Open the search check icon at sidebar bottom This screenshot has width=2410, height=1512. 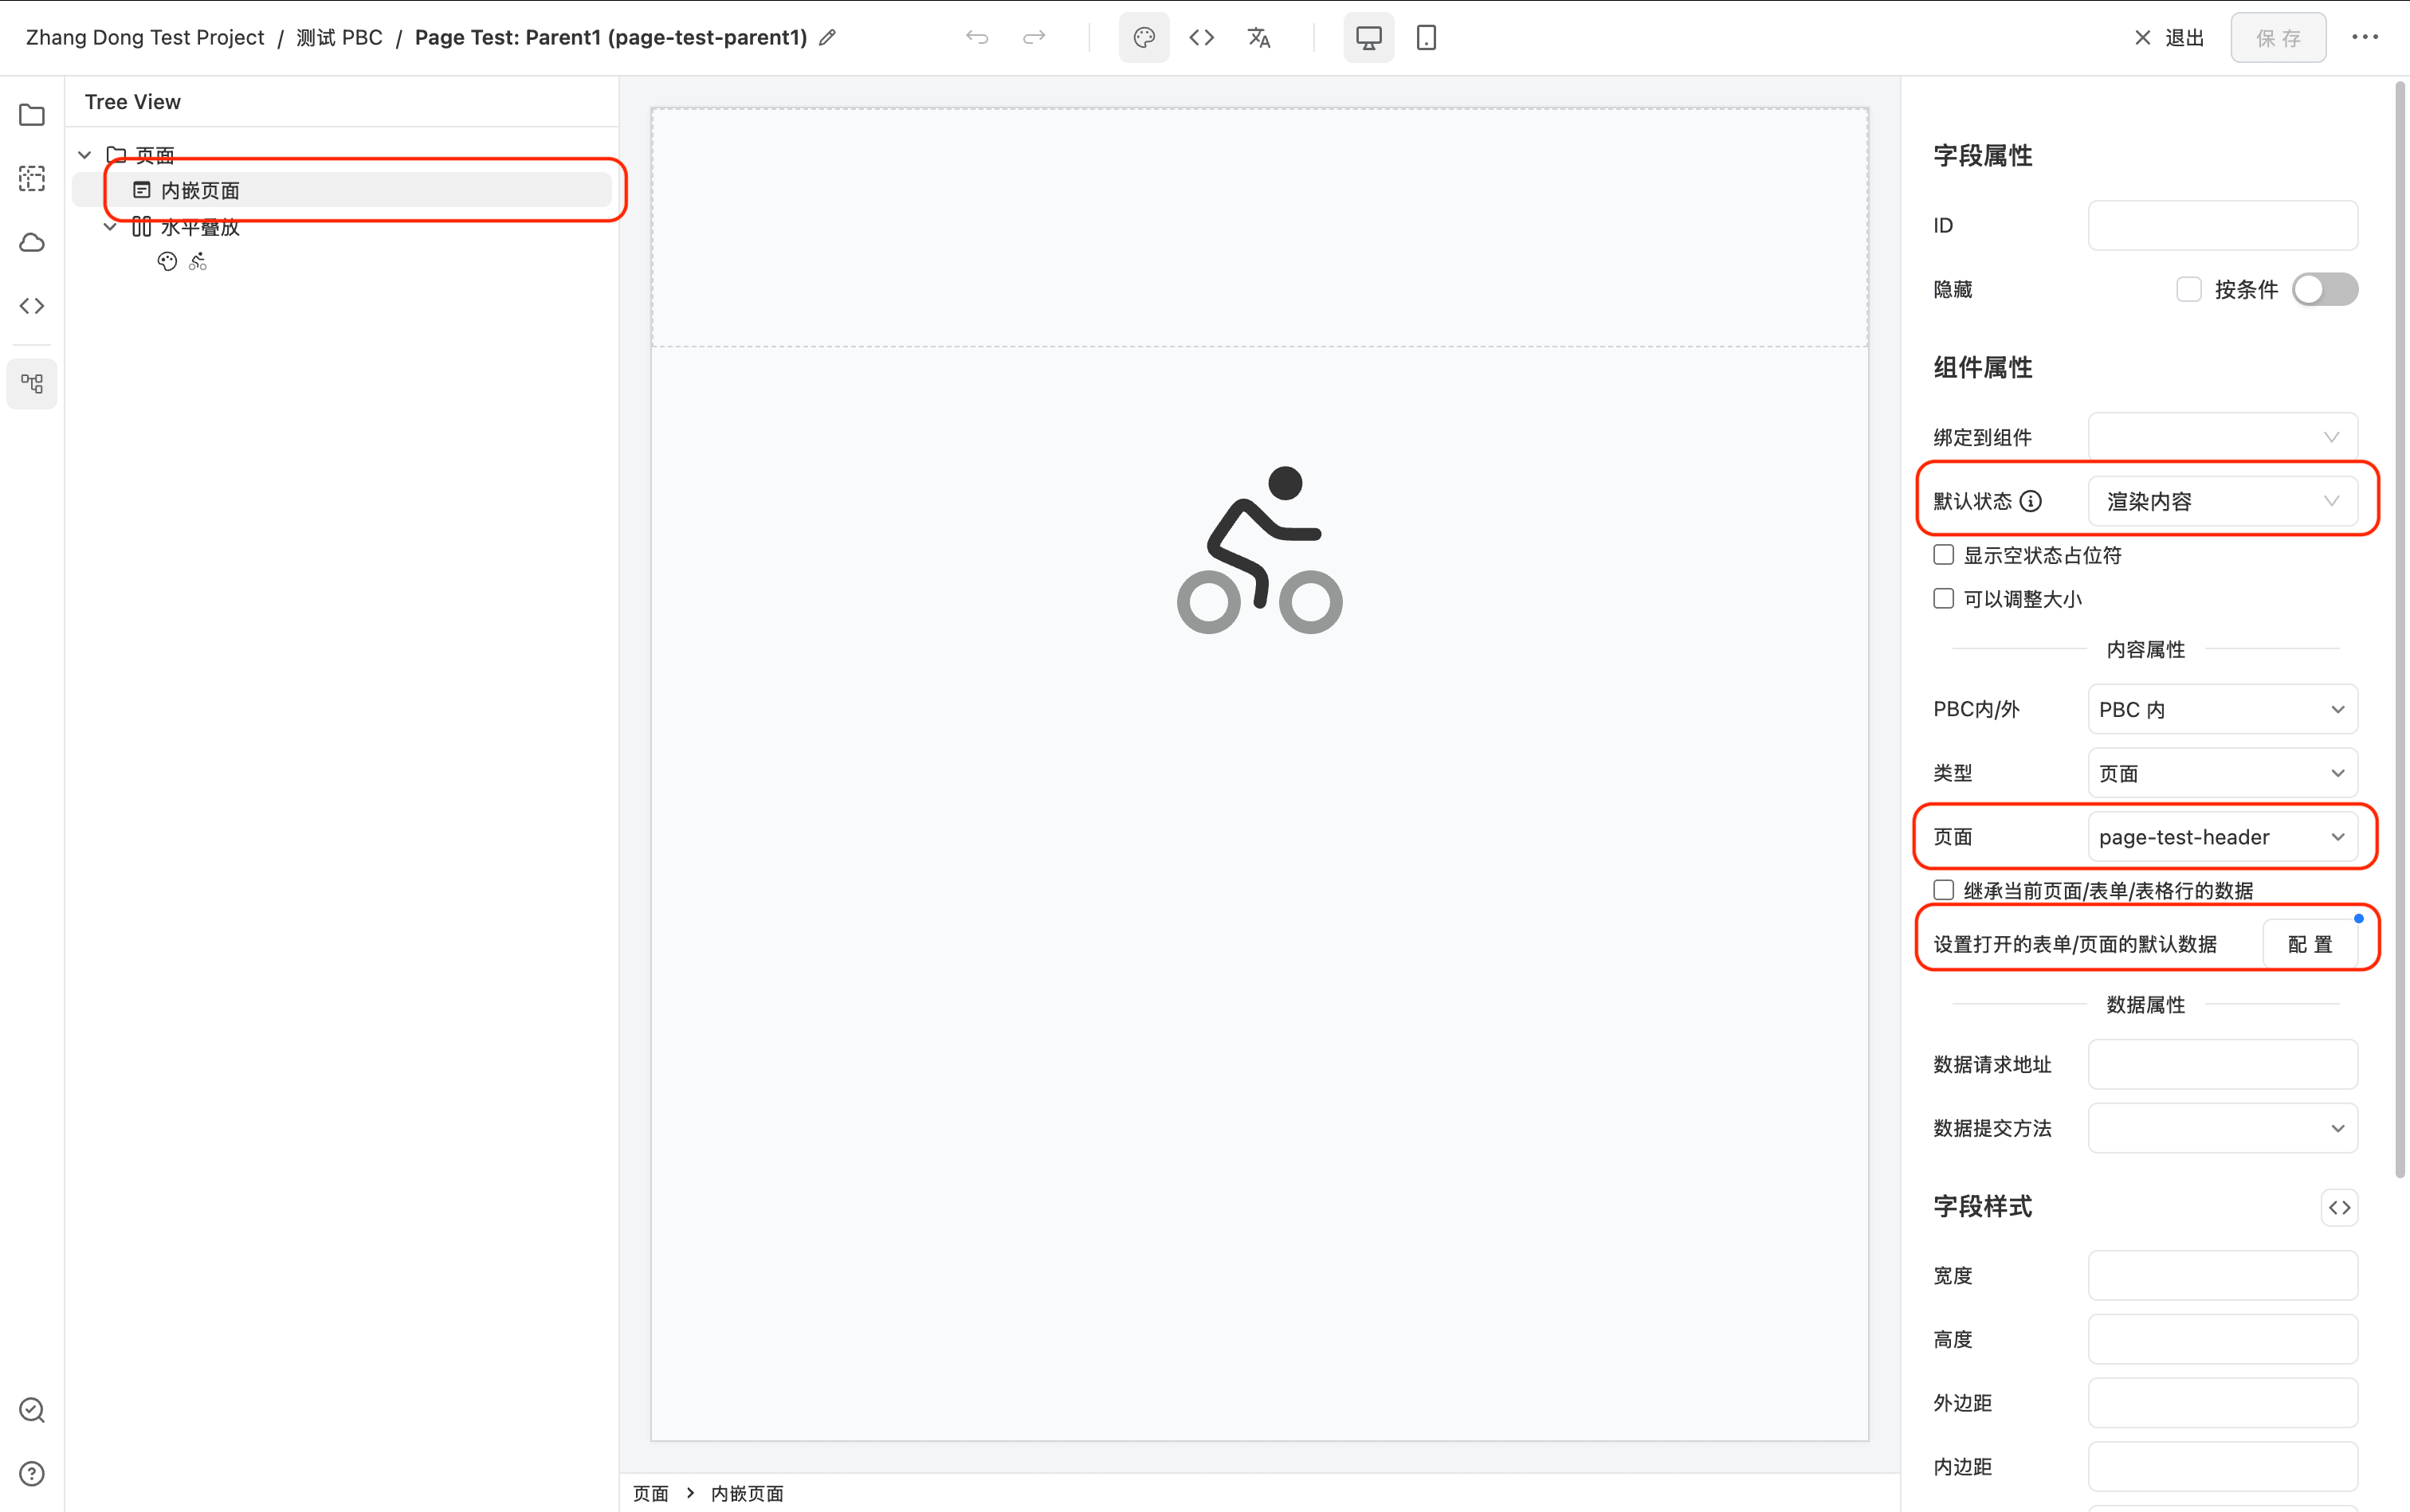(x=32, y=1410)
